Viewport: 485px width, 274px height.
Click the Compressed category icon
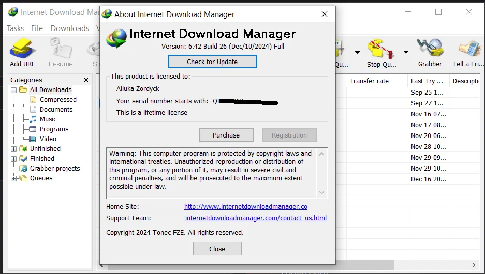pos(33,99)
